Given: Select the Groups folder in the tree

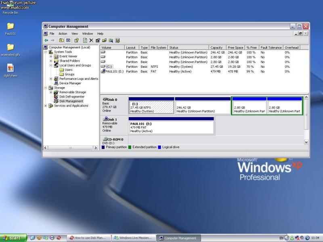Looking at the screenshot, I should click(69, 74).
